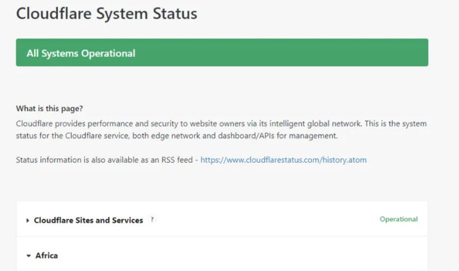
Task: Click the All Systems Operational banner text
Action: coord(81,53)
